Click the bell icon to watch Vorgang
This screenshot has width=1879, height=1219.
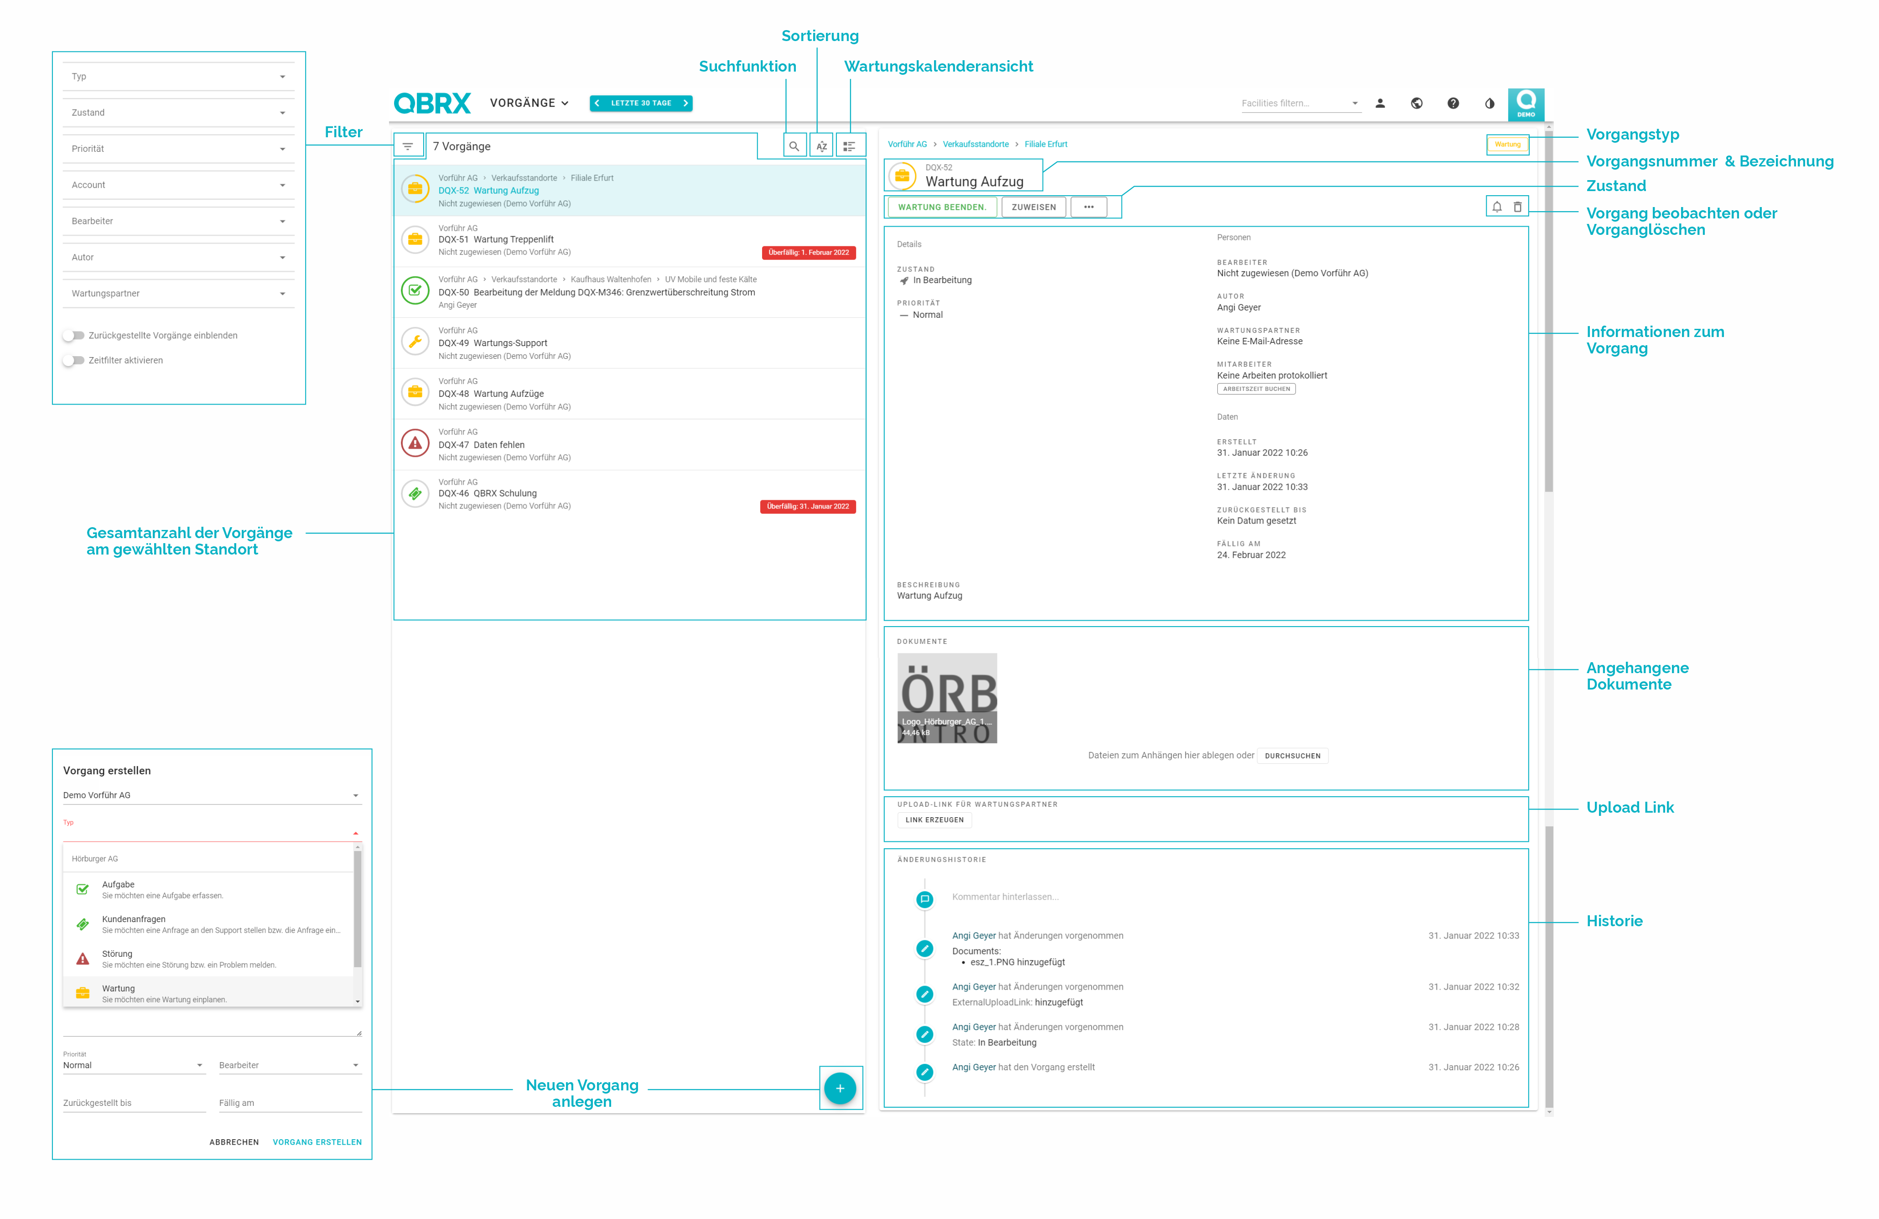[x=1497, y=207]
